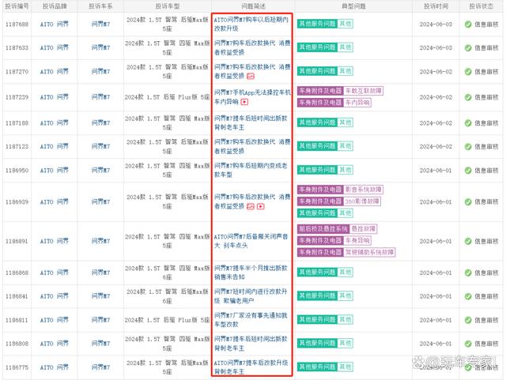Image resolution: width=506 pixels, height=380 pixels.
Task: Click the 驾驶辅助系统故障 tag in complaint 1186891
Action: pyautogui.click(x=369, y=252)
